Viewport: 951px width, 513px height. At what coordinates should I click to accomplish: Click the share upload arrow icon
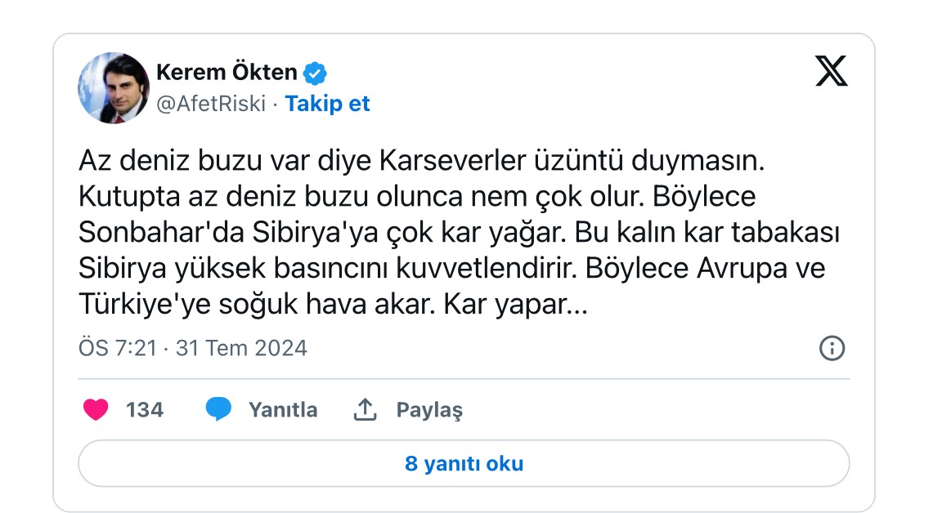coord(364,409)
